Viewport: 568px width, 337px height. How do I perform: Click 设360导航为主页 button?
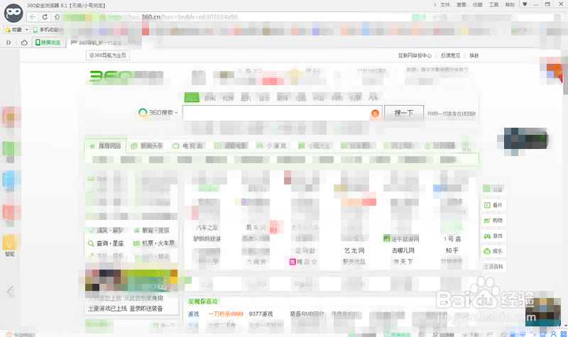coord(108,55)
